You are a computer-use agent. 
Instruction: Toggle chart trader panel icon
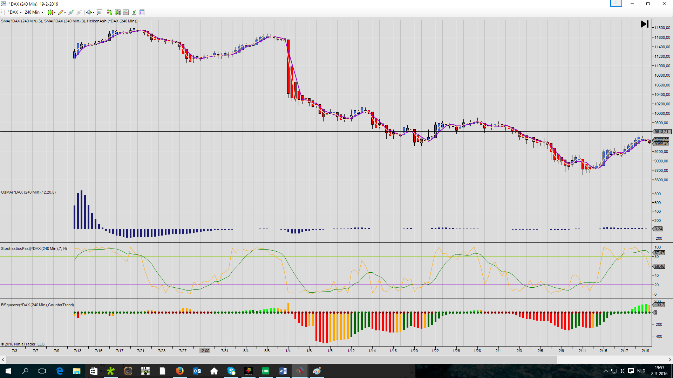109,12
